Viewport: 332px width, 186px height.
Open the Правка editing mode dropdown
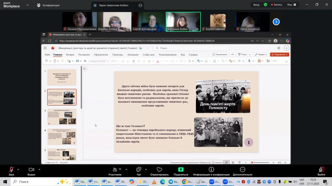261,55
